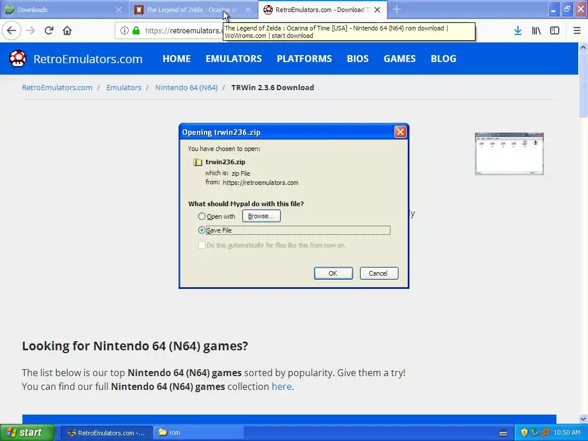Select the RetroEmulators.com tab
Image resolution: width=588 pixels, height=441 pixels.
pyautogui.click(x=323, y=10)
